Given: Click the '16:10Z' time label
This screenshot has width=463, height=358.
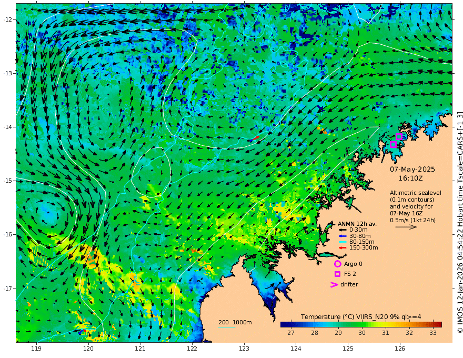Looking at the screenshot, I should click(410, 178).
